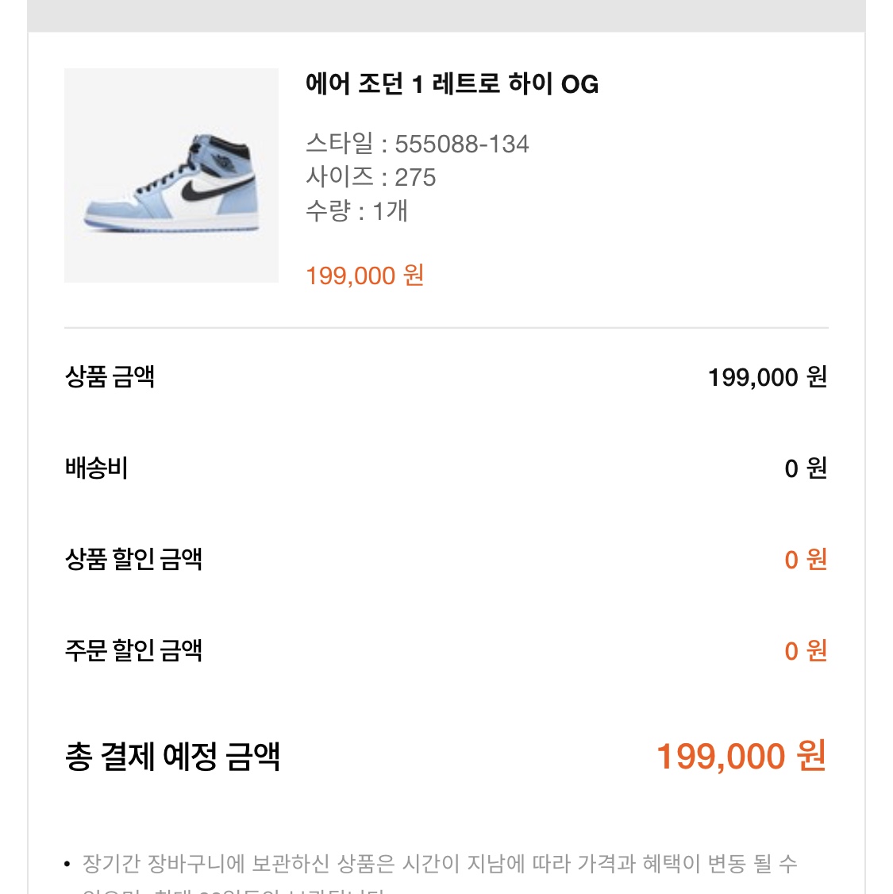Open the Air Jordan sneaker product thumbnail
This screenshot has width=893, height=894.
[x=171, y=175]
